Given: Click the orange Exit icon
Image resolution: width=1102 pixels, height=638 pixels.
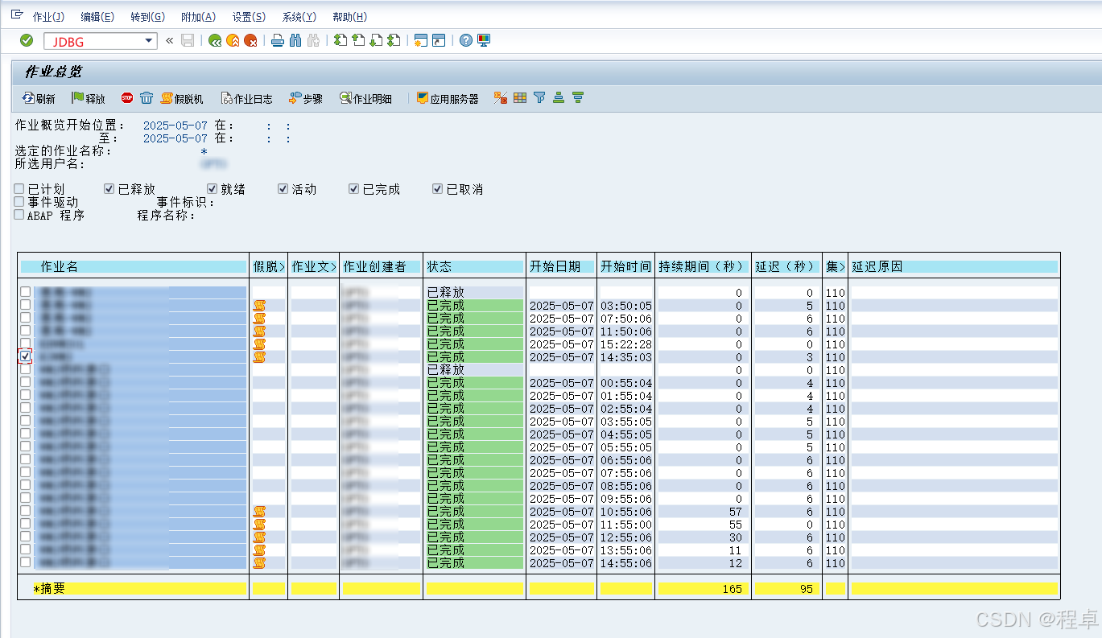Looking at the screenshot, I should coord(233,41).
